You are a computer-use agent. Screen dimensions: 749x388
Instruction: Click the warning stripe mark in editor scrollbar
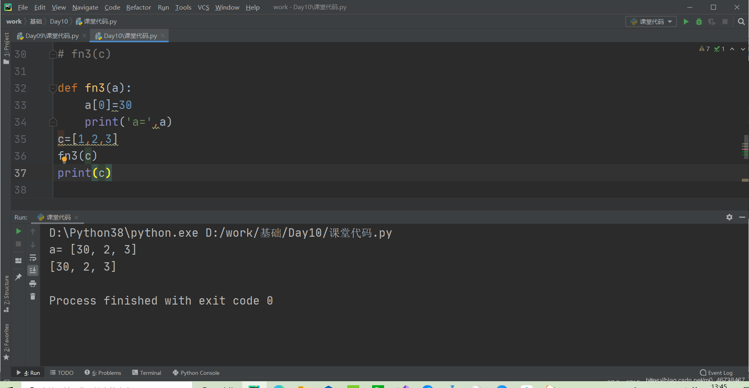coord(745,180)
